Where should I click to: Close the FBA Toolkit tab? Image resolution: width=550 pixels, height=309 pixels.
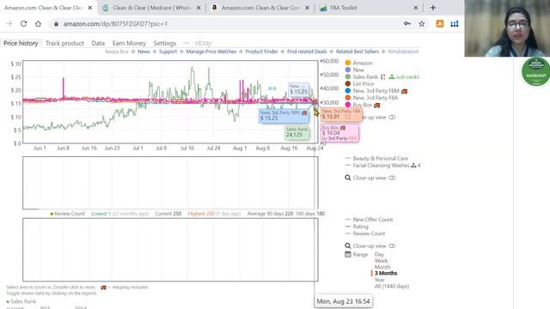click(416, 8)
